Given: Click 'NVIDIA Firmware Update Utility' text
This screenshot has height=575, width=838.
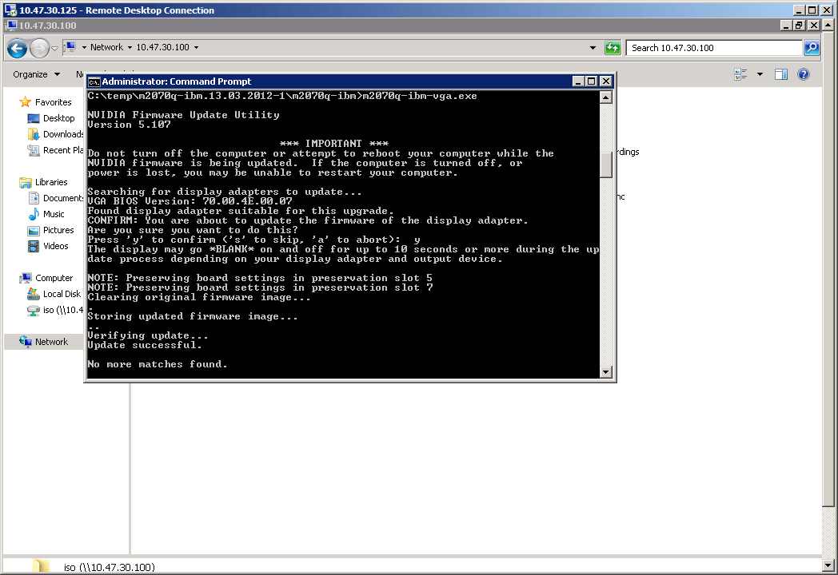Looking at the screenshot, I should click(183, 115).
